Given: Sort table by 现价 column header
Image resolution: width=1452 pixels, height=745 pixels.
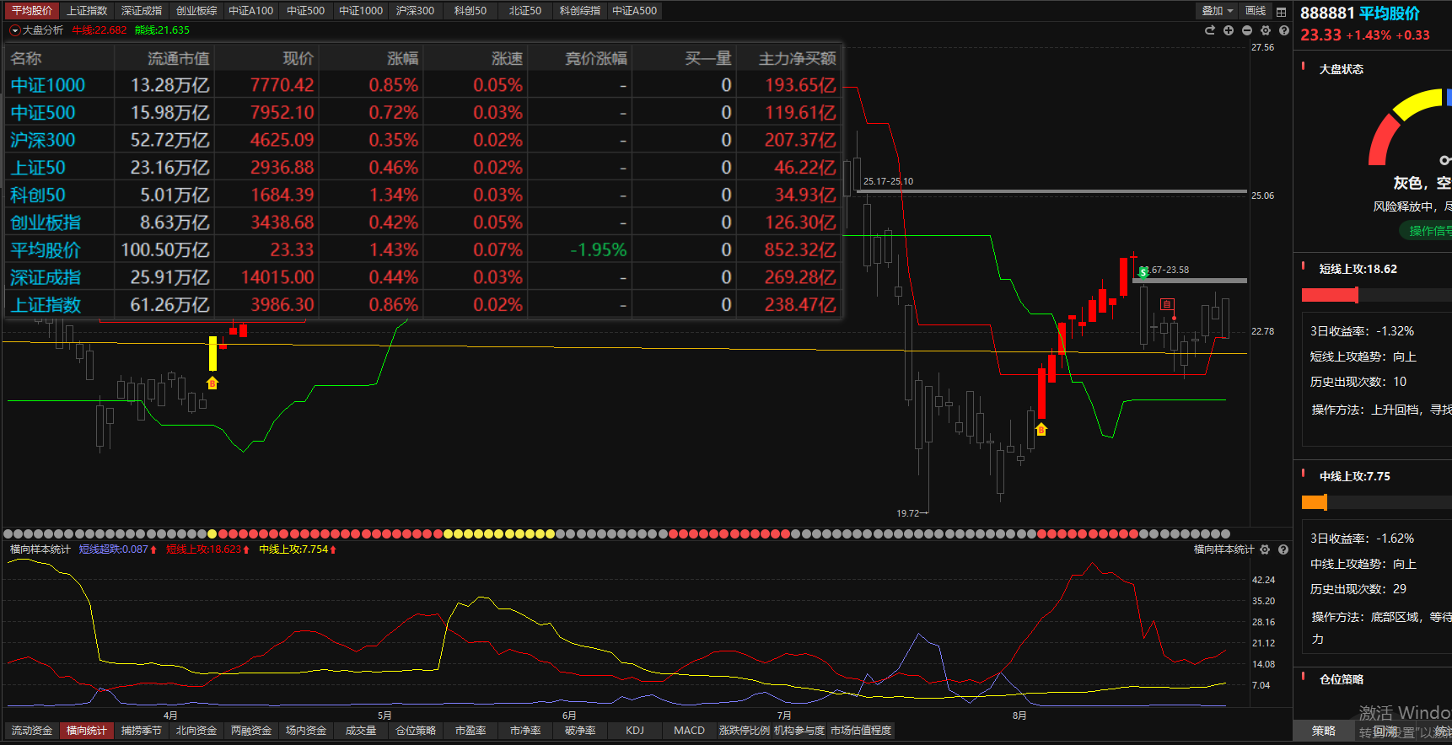Looking at the screenshot, I should 298,58.
